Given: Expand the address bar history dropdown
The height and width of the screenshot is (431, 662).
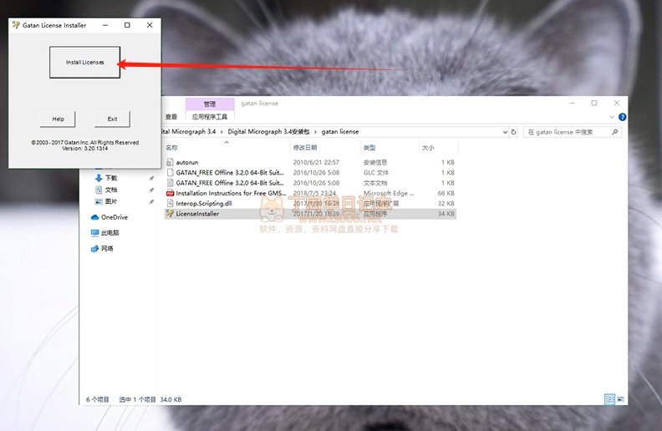Looking at the screenshot, I should pos(505,132).
